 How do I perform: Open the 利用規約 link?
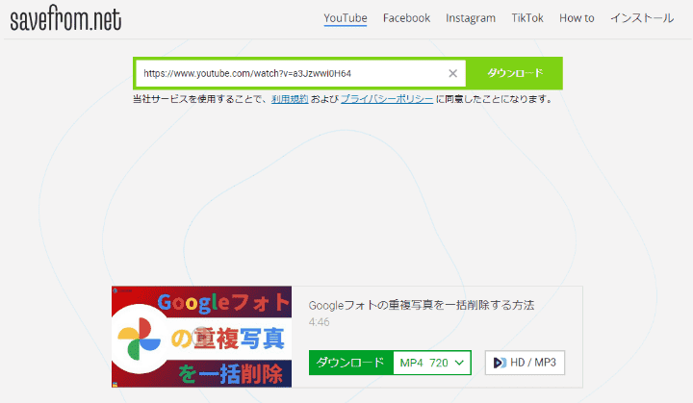[290, 99]
